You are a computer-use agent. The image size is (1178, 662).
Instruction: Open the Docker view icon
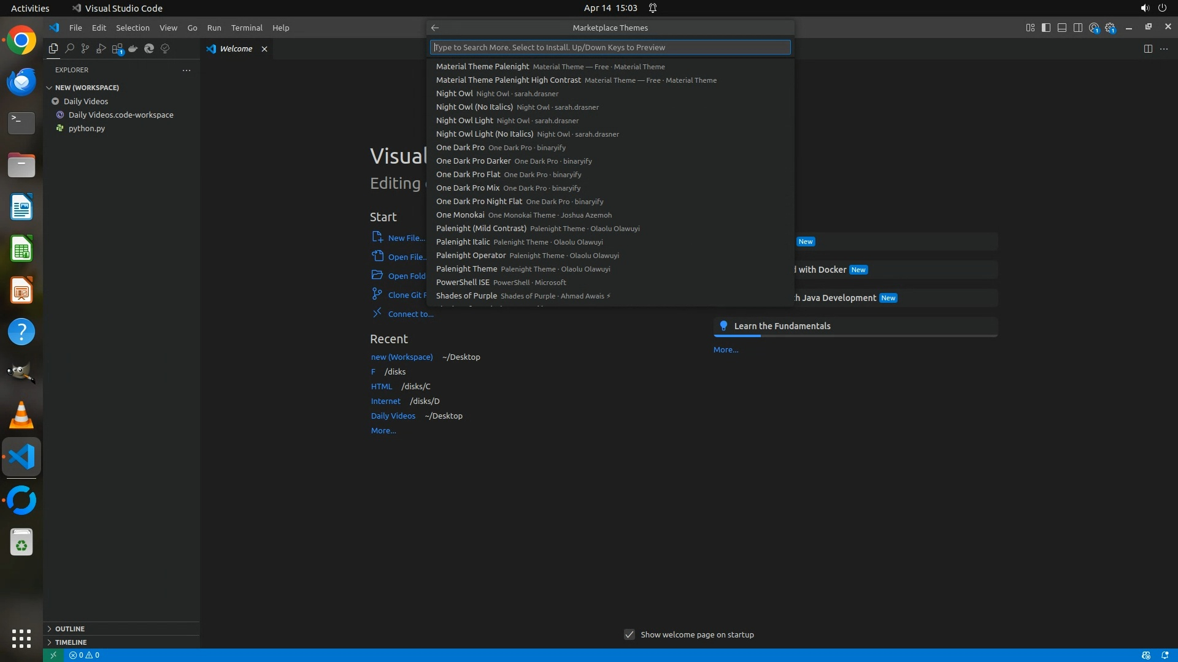tap(133, 48)
